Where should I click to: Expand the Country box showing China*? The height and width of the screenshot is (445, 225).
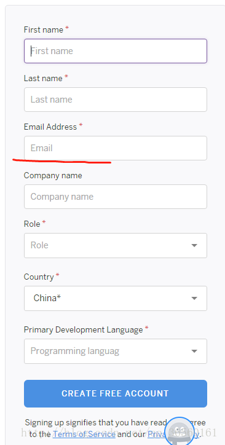pos(116,298)
